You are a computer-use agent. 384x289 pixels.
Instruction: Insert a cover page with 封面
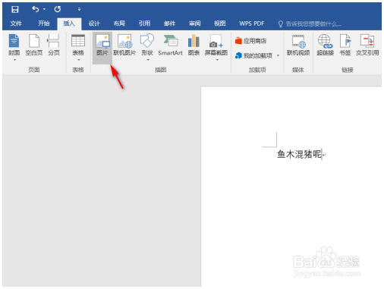pyautogui.click(x=14, y=45)
